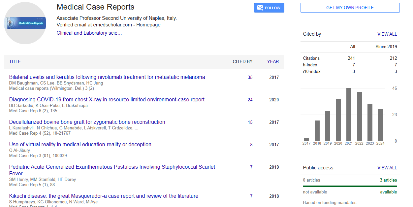Open View All in Cited by section

pos(387,34)
